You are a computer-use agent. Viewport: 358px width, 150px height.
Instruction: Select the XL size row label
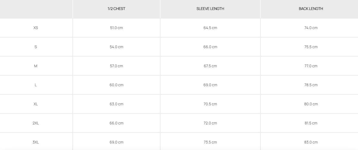(x=36, y=104)
